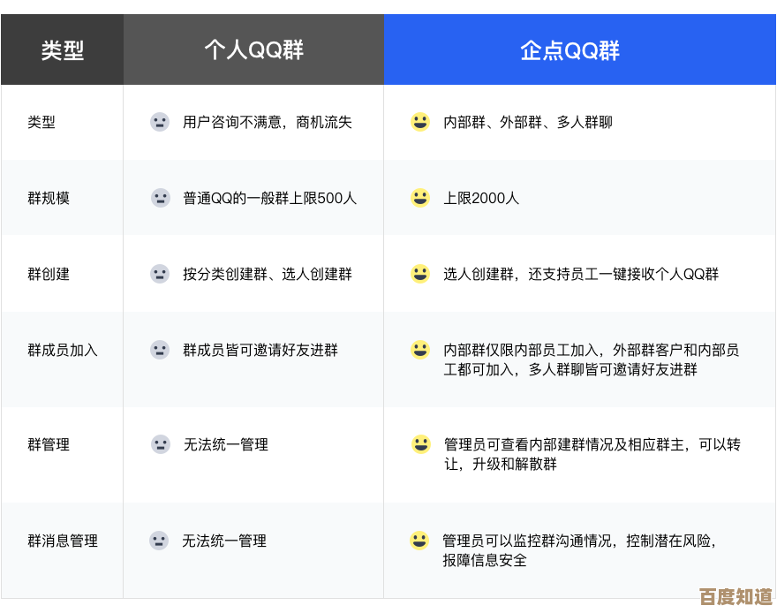The height and width of the screenshot is (613, 777).
Task: Click the sad face icon in 类型 row
Action: (160, 122)
